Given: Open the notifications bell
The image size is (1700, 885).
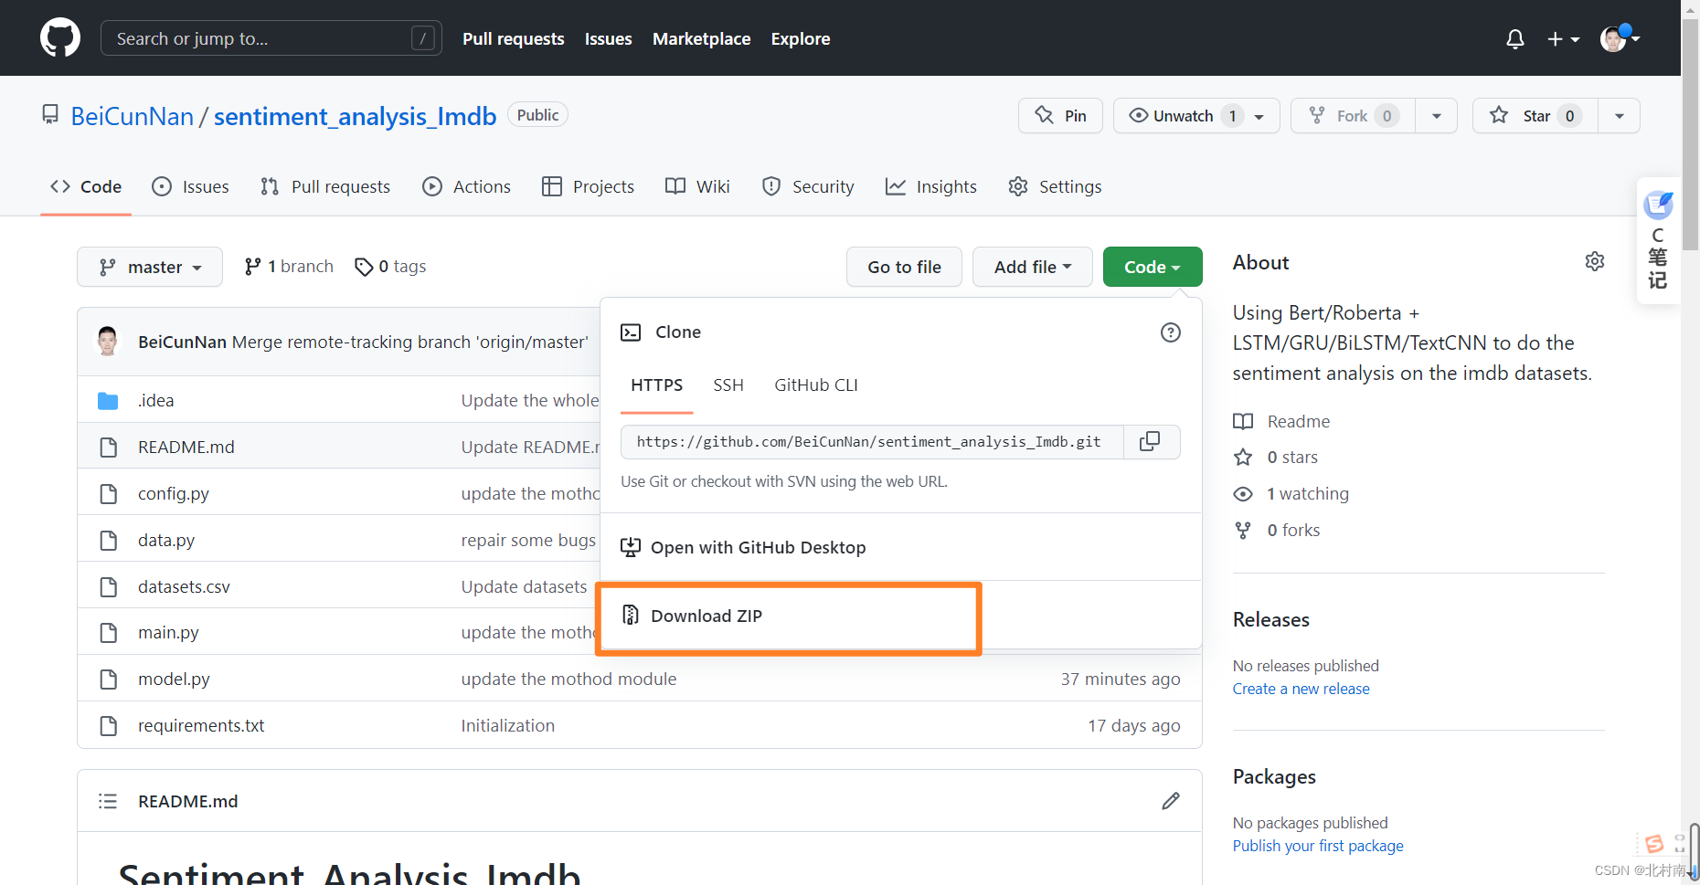Looking at the screenshot, I should pos(1514,39).
